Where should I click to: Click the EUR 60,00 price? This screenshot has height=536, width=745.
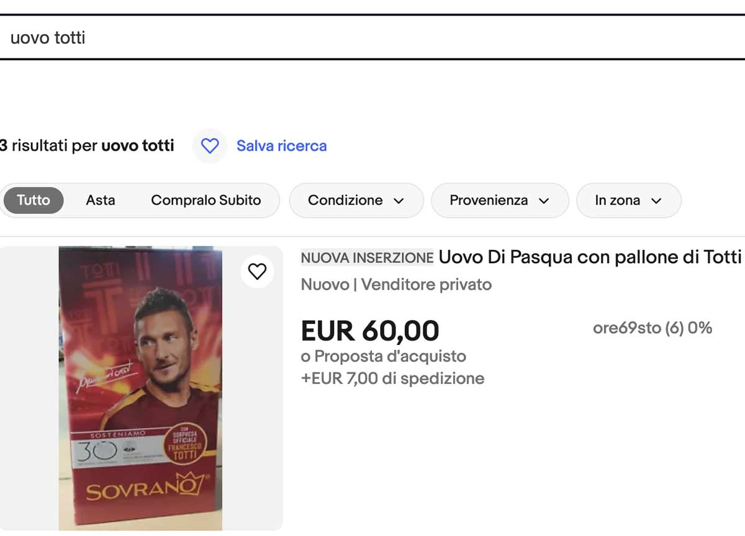tap(370, 331)
